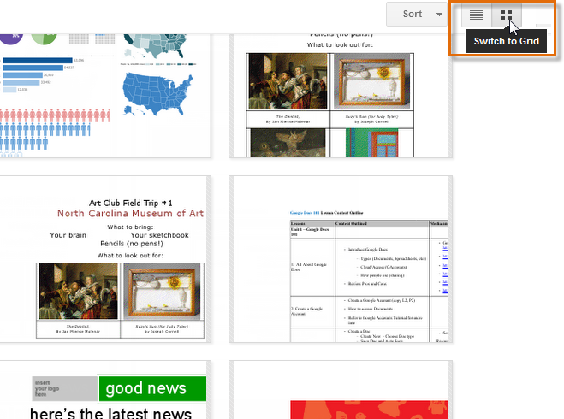Open the Sort button menu
This screenshot has width=564, height=419.
[413, 15]
